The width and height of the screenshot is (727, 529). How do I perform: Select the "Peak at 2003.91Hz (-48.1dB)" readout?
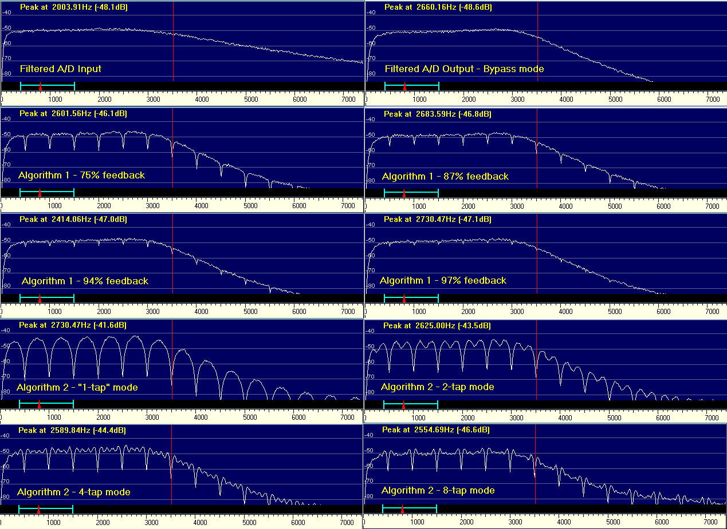tap(74, 7)
